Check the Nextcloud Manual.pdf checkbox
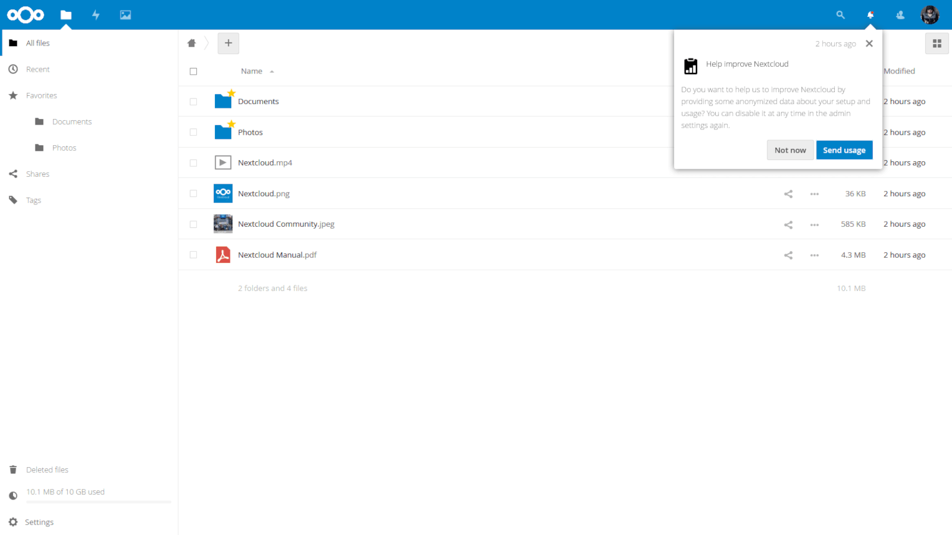952x535 pixels. 193,255
